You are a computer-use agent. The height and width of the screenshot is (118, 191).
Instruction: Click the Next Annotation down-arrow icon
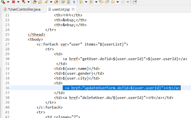(81, 2)
